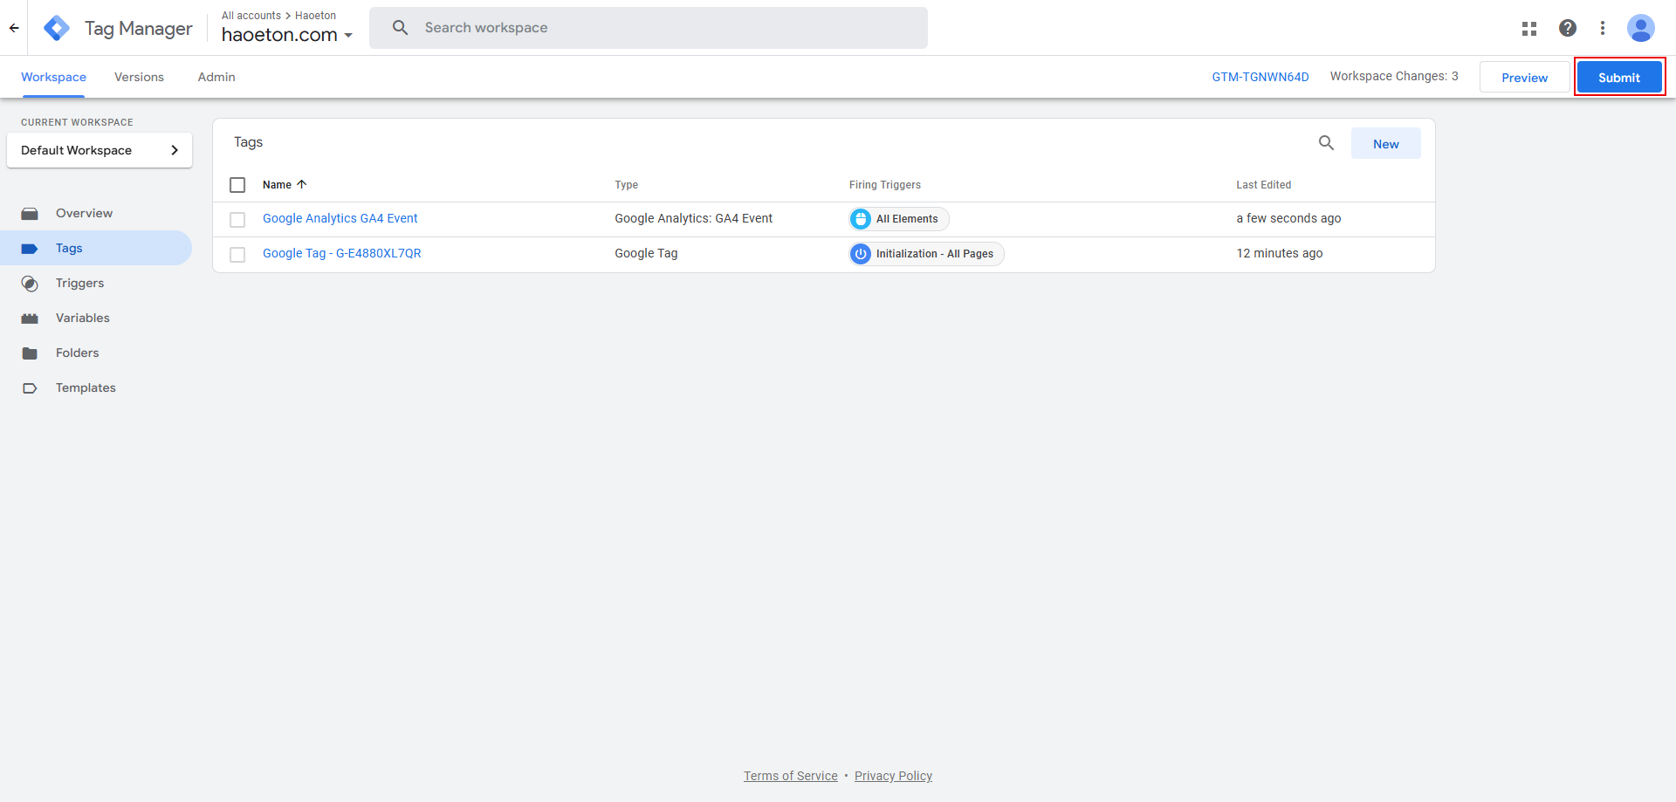The height and width of the screenshot is (802, 1676).
Task: Click the 'a few seconds ago' cell
Action: click(x=1288, y=218)
